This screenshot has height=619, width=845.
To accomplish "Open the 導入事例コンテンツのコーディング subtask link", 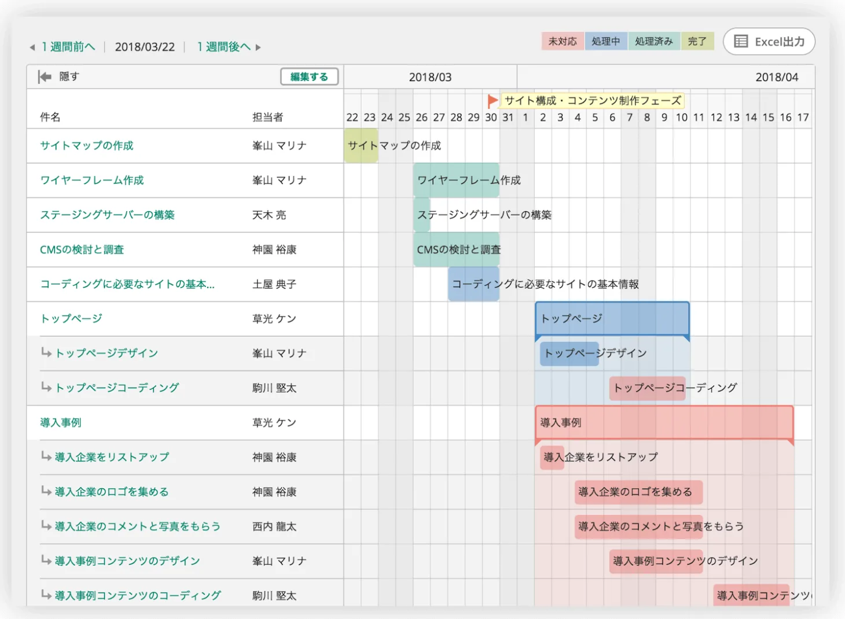I will pyautogui.click(x=138, y=595).
